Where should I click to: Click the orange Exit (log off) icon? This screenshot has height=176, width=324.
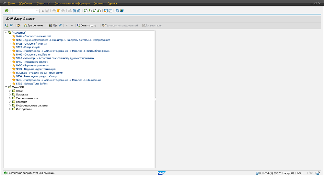pyautogui.click(x=58, y=11)
